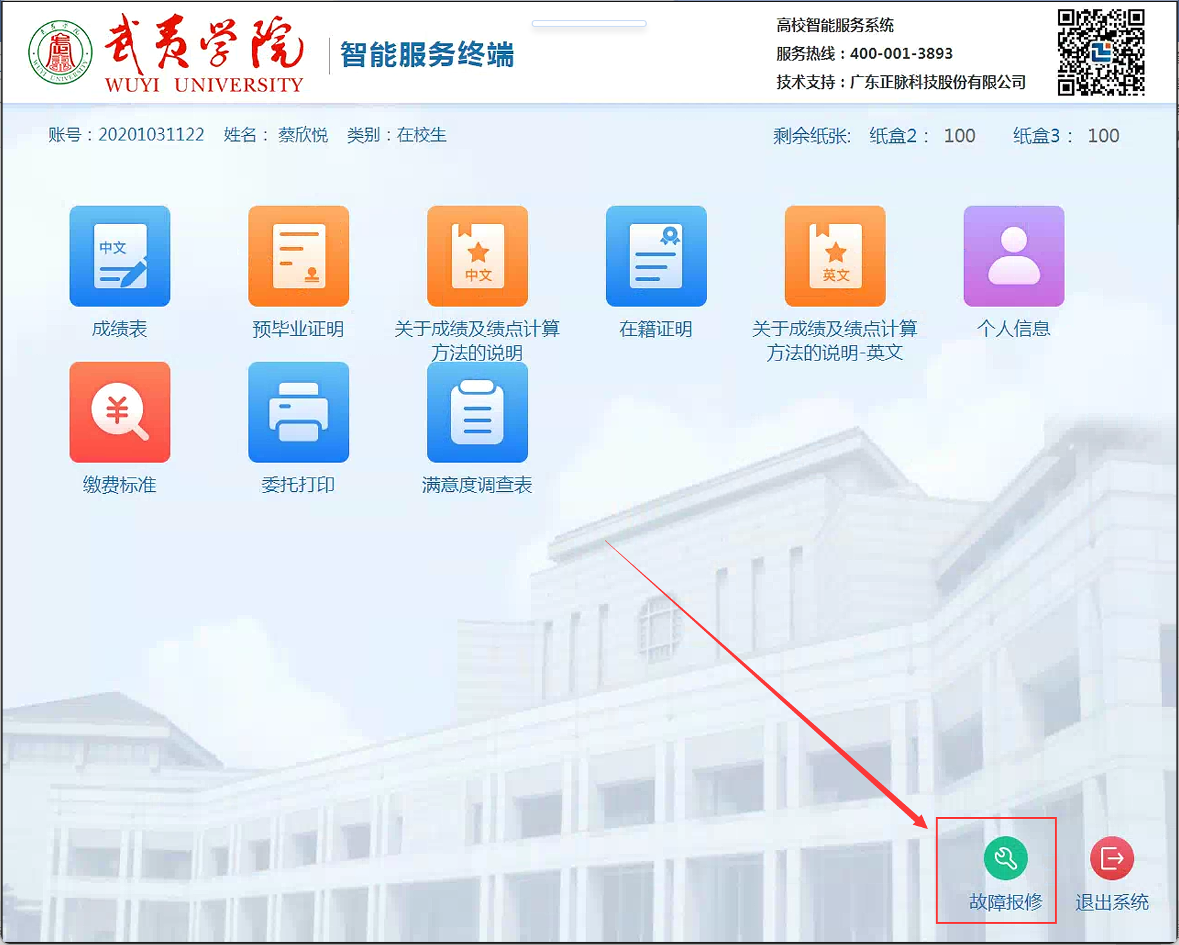This screenshot has height=945, width=1179.
Task: Open the 满意度调查表 survey icon
Action: pos(478,412)
